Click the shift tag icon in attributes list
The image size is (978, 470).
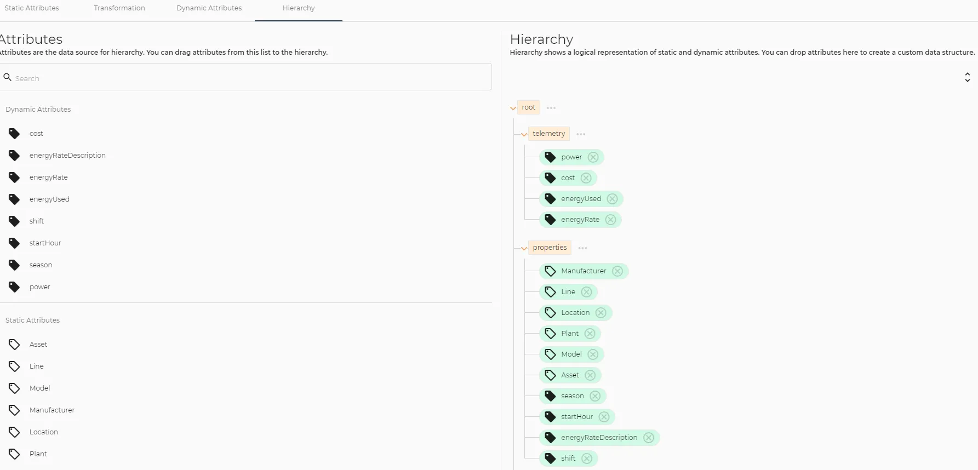click(14, 221)
